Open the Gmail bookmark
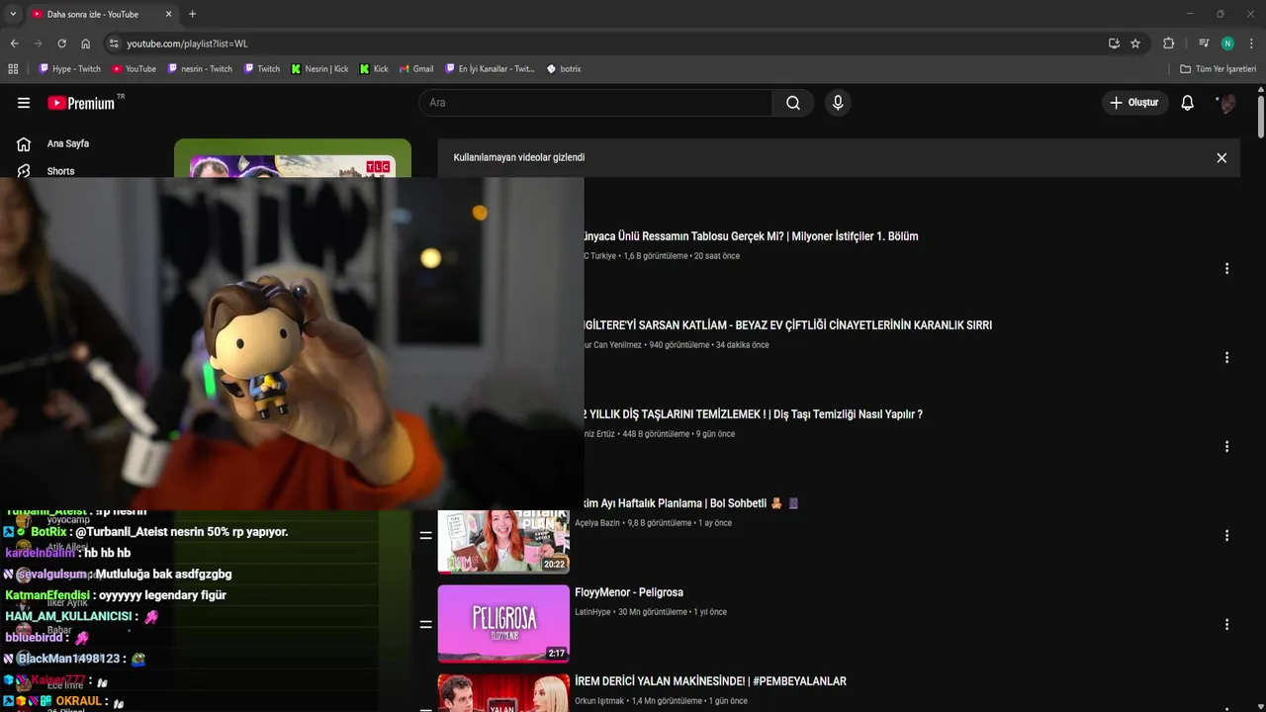 coord(415,69)
